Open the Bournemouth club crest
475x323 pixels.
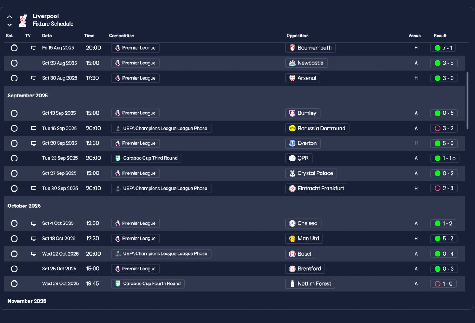coord(292,48)
